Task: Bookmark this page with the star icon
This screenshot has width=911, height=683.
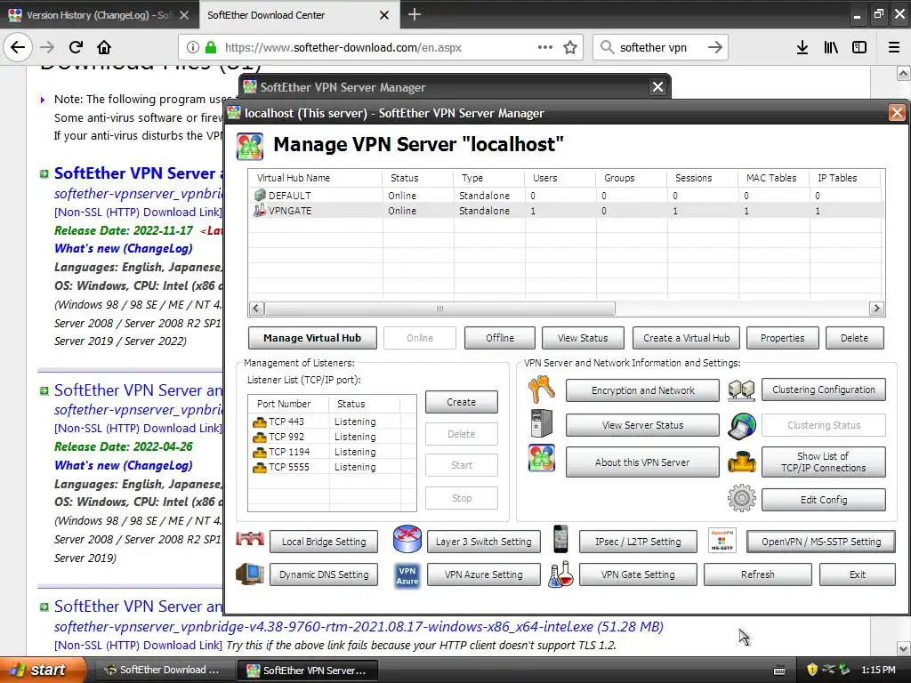Action: [x=570, y=47]
